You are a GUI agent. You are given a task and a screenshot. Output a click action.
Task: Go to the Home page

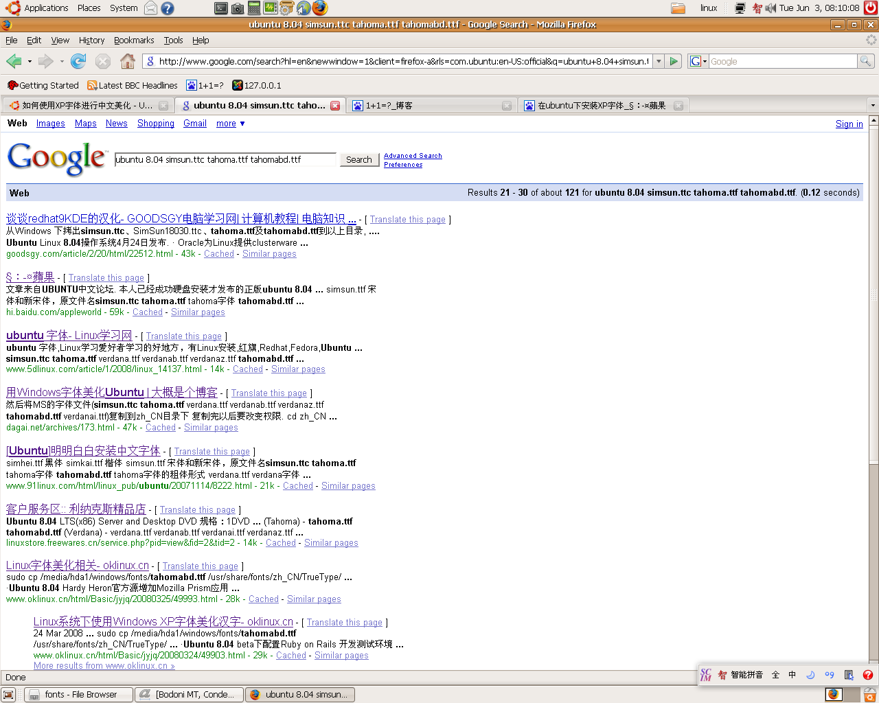point(128,61)
